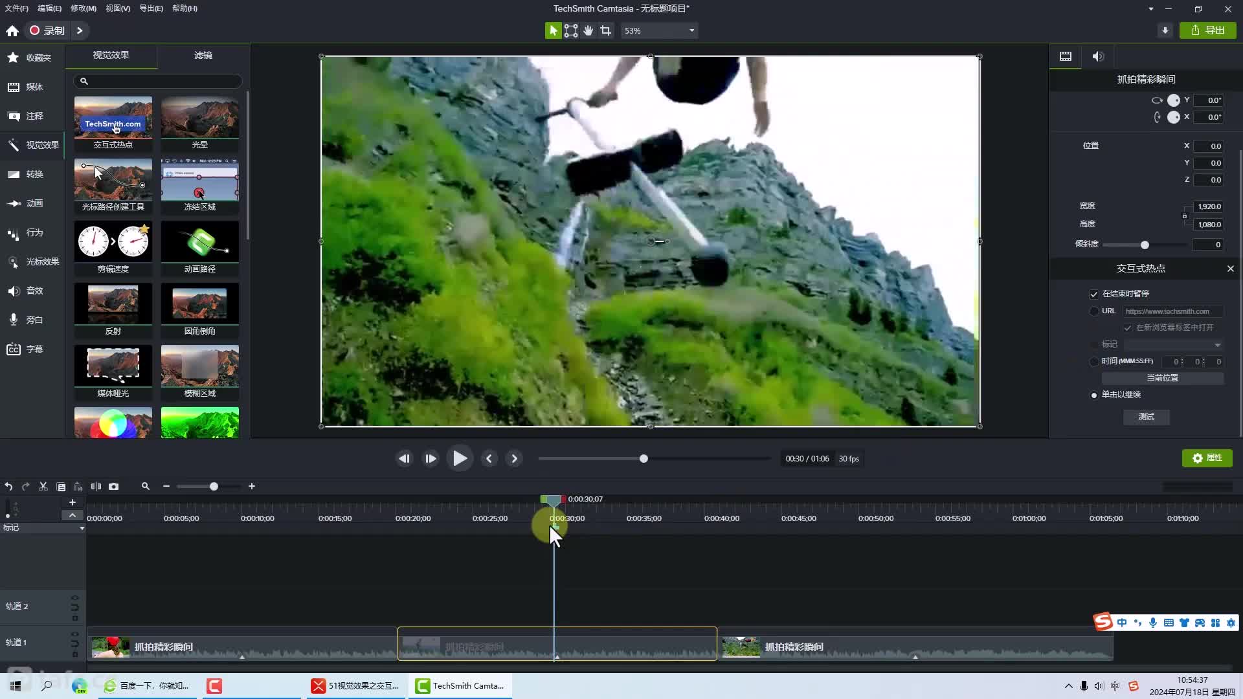1243x699 pixels.
Task: Select the 单击以继续 radio option
Action: point(1094,395)
